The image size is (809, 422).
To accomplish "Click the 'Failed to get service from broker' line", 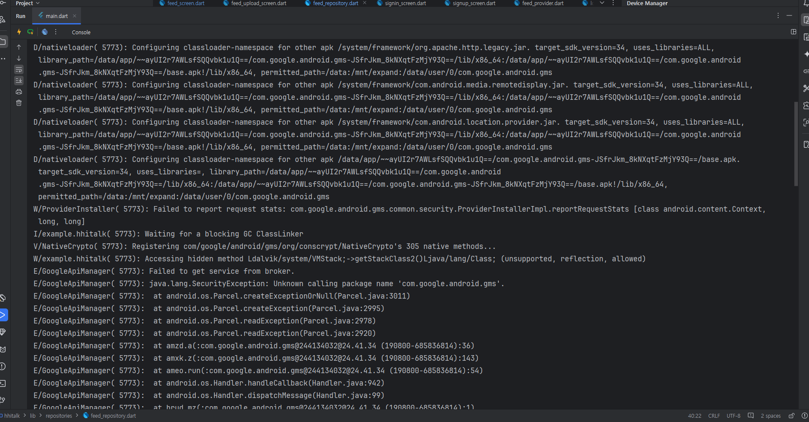I will 164,271.
